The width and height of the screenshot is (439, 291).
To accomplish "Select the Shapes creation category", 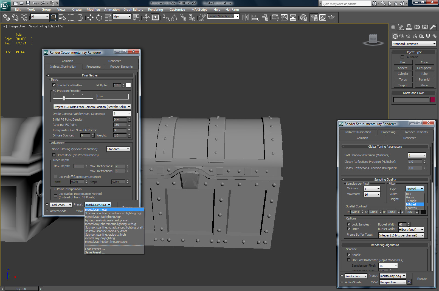I will click(402, 36).
